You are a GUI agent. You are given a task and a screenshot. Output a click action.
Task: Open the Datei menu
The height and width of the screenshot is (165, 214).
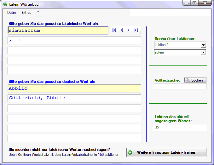[x=12, y=13]
